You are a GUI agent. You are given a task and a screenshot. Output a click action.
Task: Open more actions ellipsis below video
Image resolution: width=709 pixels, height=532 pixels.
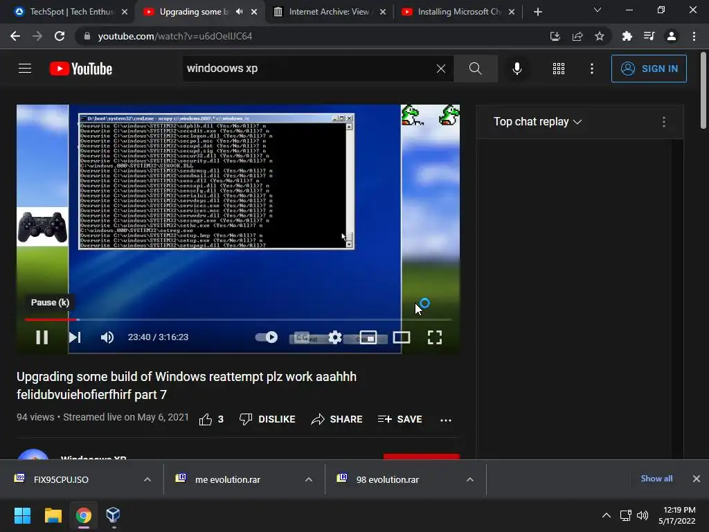pyautogui.click(x=446, y=420)
